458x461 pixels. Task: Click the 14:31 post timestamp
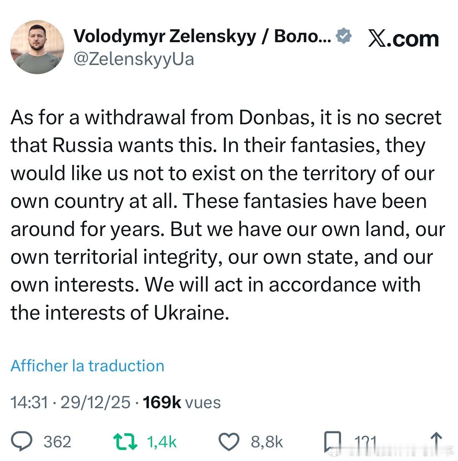[30, 402]
